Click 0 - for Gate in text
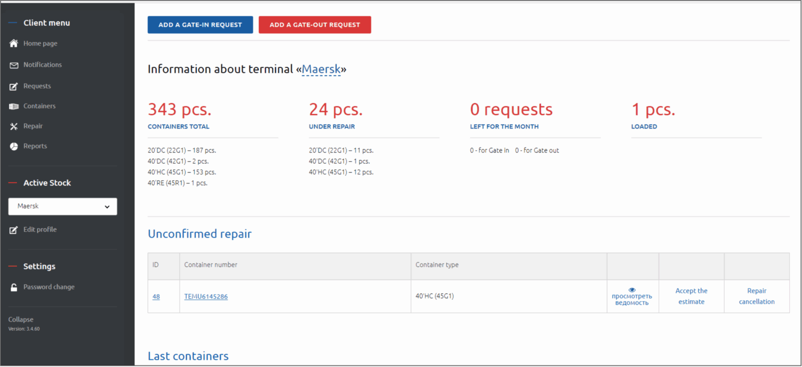This screenshot has height=367, width=802. click(x=490, y=150)
